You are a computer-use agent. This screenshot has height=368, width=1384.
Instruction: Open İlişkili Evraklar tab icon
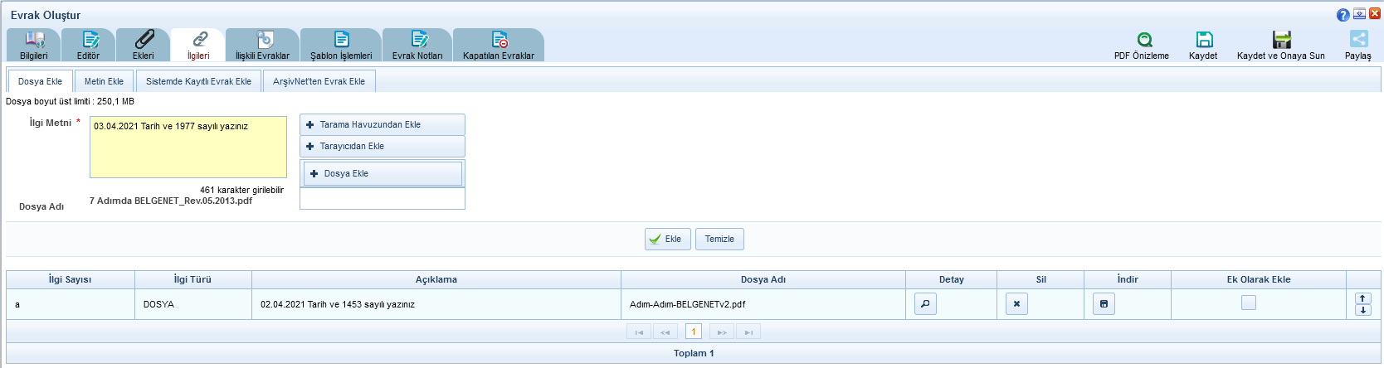(263, 40)
